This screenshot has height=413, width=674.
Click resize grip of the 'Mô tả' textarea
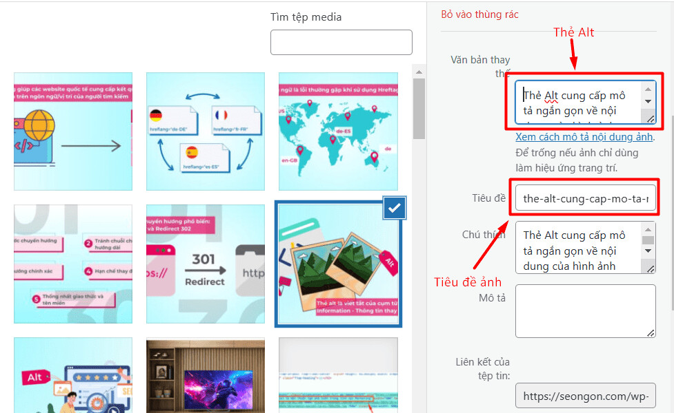coord(651,332)
